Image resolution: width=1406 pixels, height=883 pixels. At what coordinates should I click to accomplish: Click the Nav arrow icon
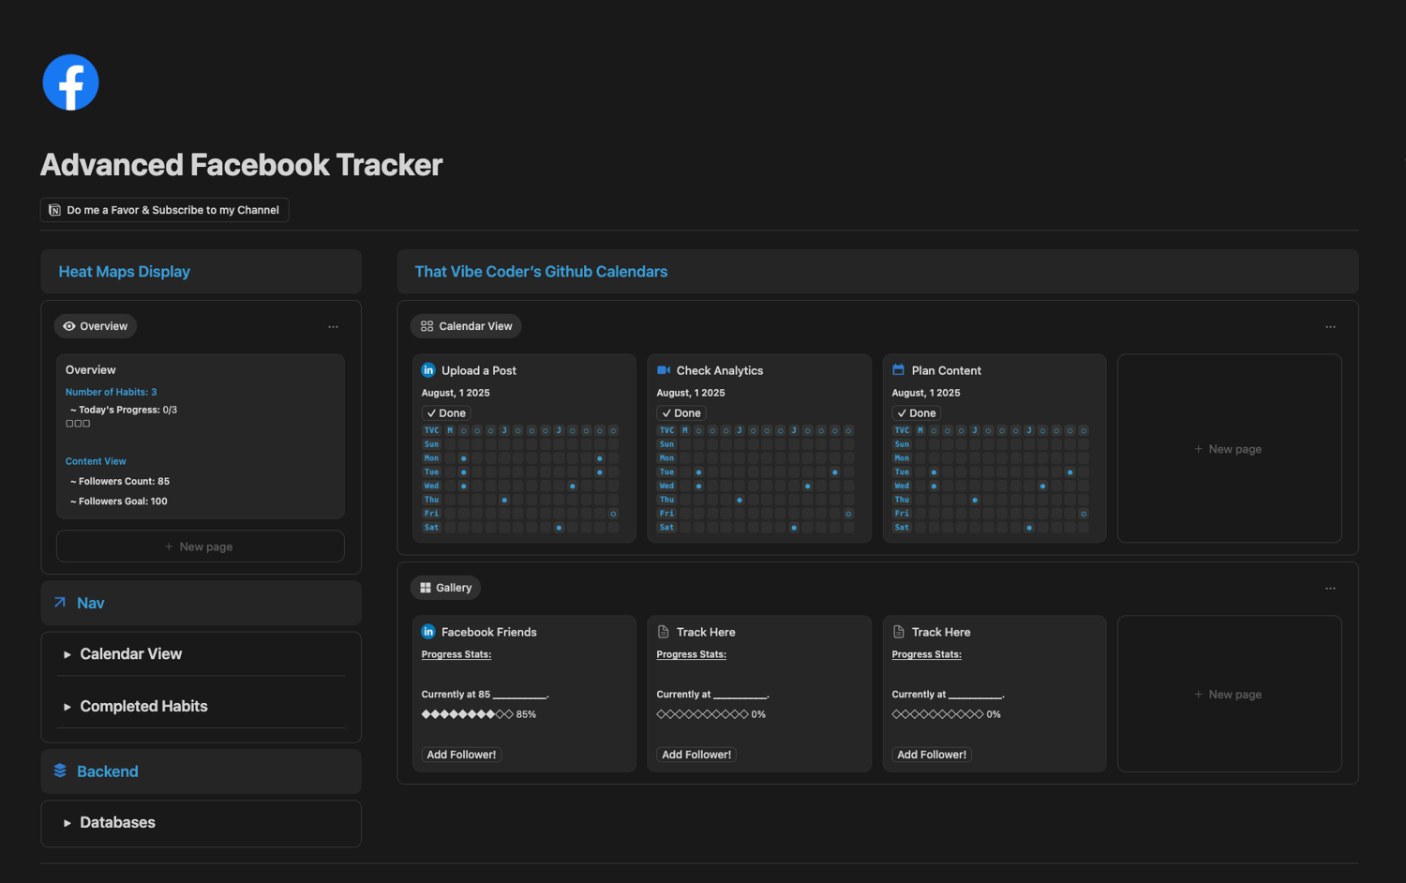60,603
